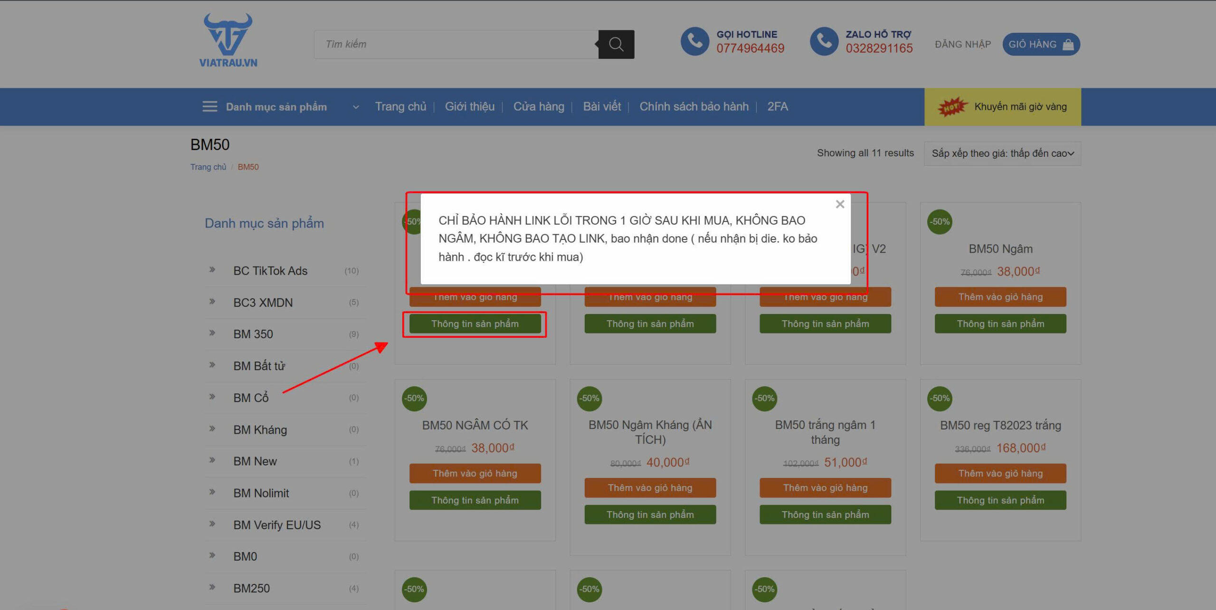The width and height of the screenshot is (1216, 610).
Task: Click Thông tin sản phẩm under second product
Action: pos(650,324)
